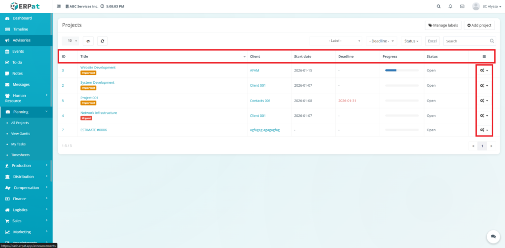Toggle the sidebar menu hamburger icon

pos(59,6)
